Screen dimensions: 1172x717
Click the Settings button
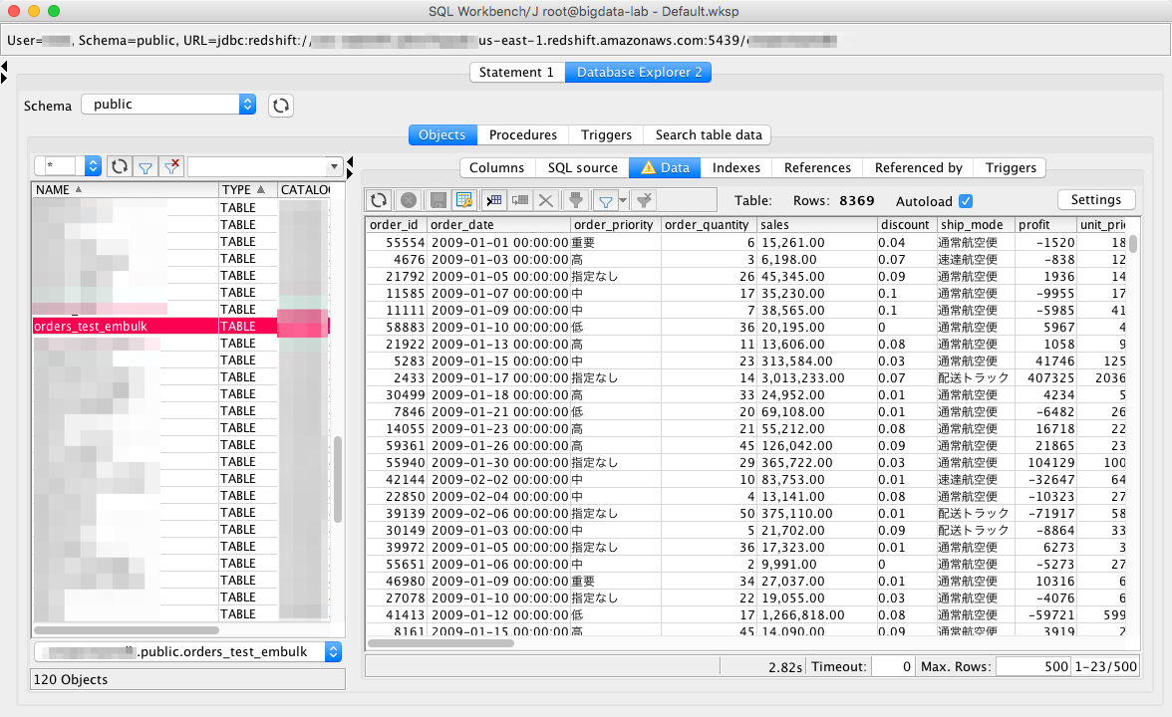pyautogui.click(x=1096, y=199)
